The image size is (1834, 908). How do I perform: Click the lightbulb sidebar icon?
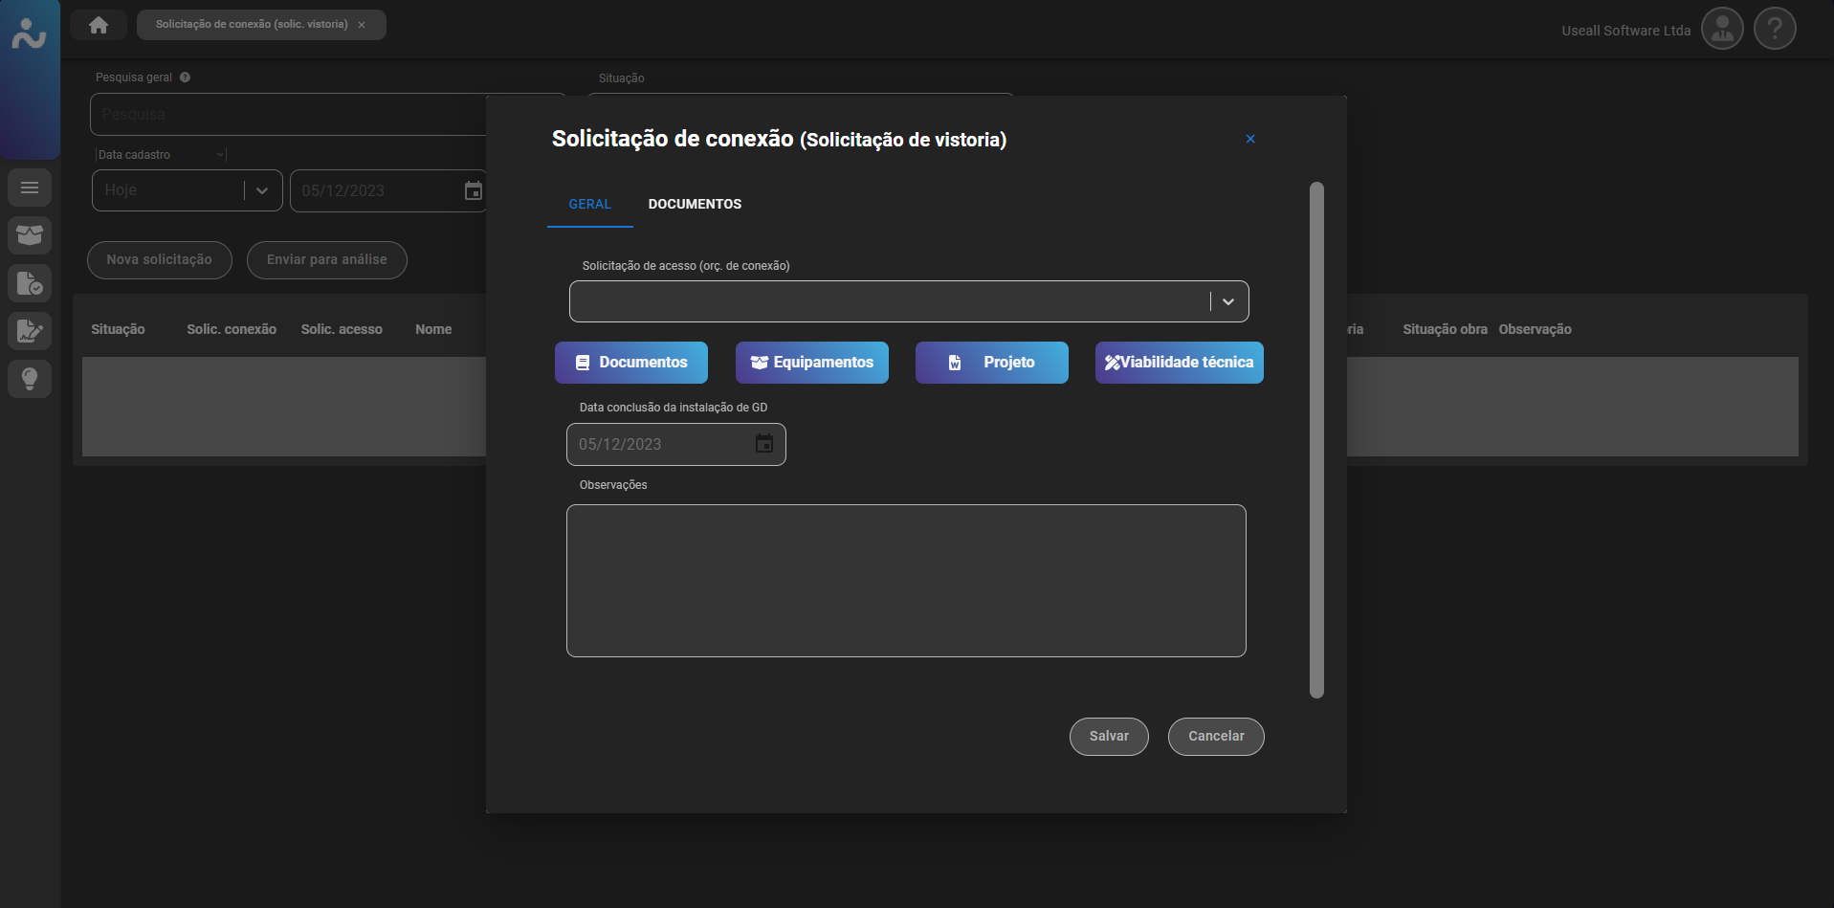tap(30, 379)
